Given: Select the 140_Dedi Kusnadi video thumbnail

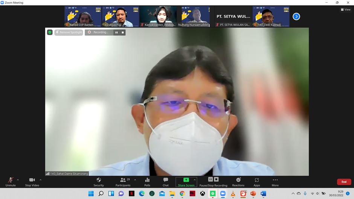Looking at the screenshot, I should click(x=271, y=17).
